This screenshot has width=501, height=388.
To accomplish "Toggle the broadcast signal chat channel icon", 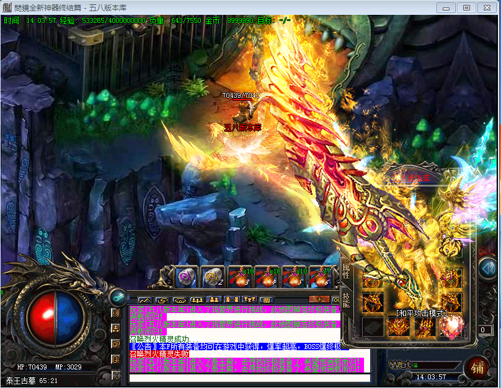I will [x=116, y=375].
